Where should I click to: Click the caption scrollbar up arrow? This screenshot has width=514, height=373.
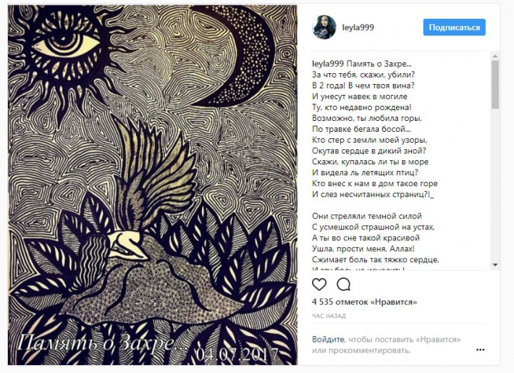point(495,56)
